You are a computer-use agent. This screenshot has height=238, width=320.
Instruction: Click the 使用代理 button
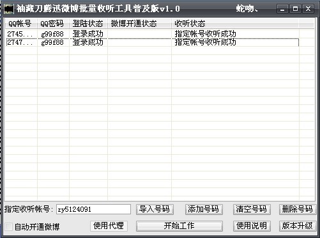[x=109, y=226]
